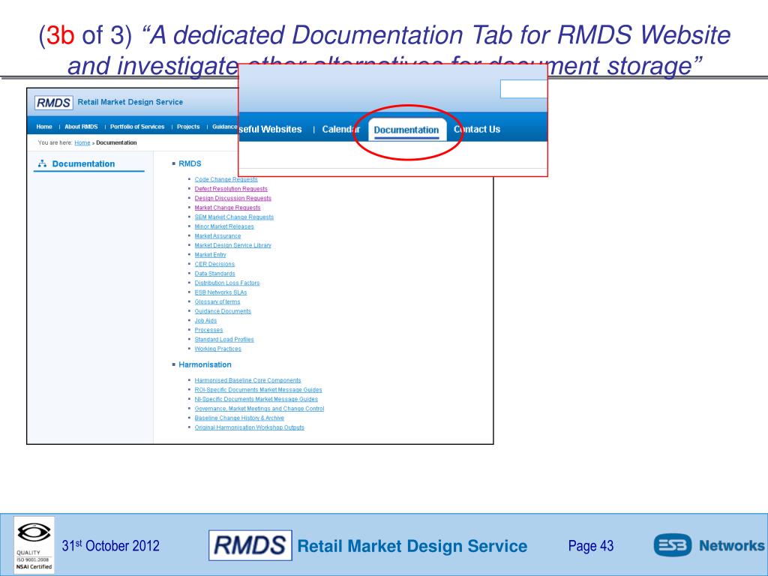
Task: Open the Home nav menu item
Action: 44,127
